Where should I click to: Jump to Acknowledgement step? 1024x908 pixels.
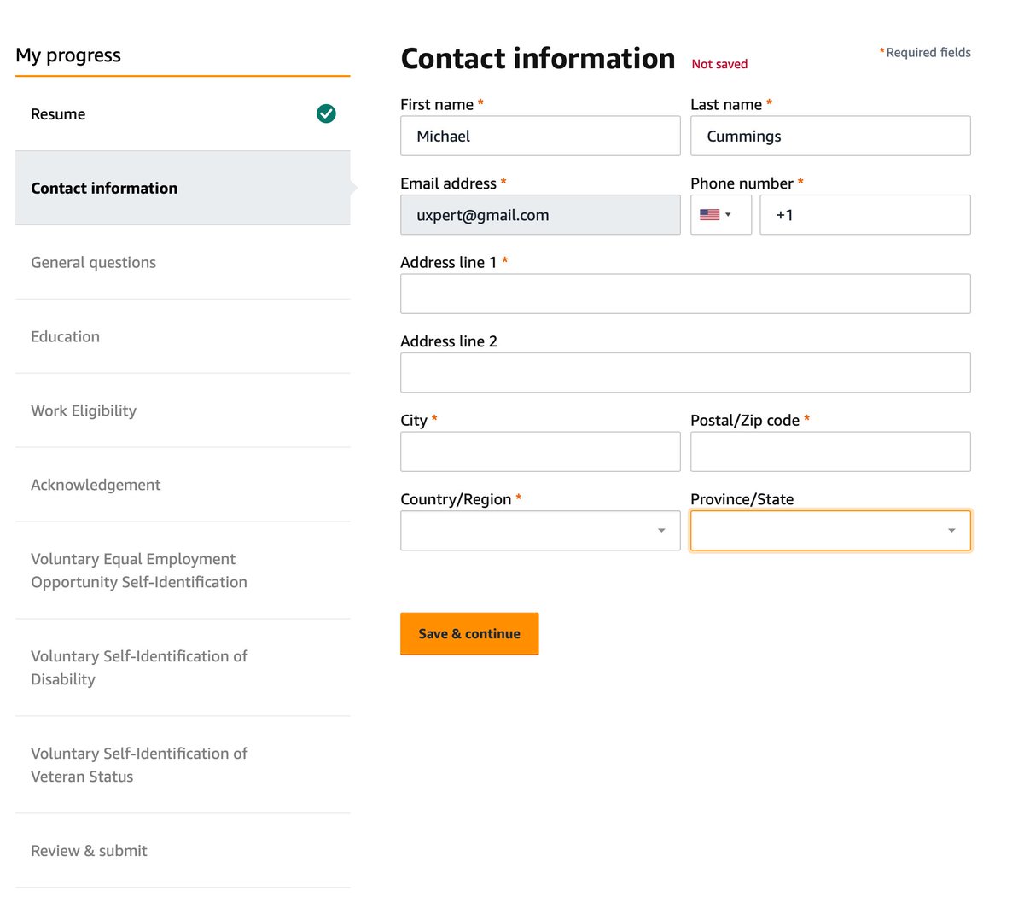point(183,485)
